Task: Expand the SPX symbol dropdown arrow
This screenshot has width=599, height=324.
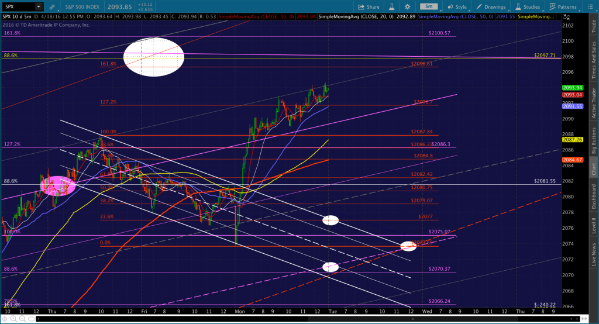Action: click(x=38, y=6)
